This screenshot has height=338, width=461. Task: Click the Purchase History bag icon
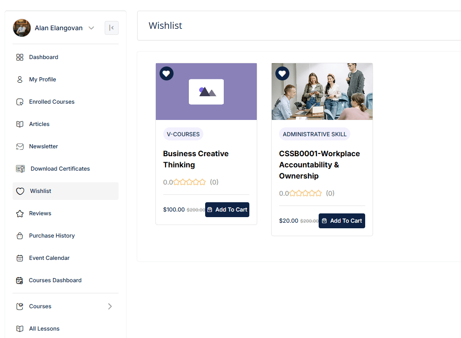tap(20, 236)
